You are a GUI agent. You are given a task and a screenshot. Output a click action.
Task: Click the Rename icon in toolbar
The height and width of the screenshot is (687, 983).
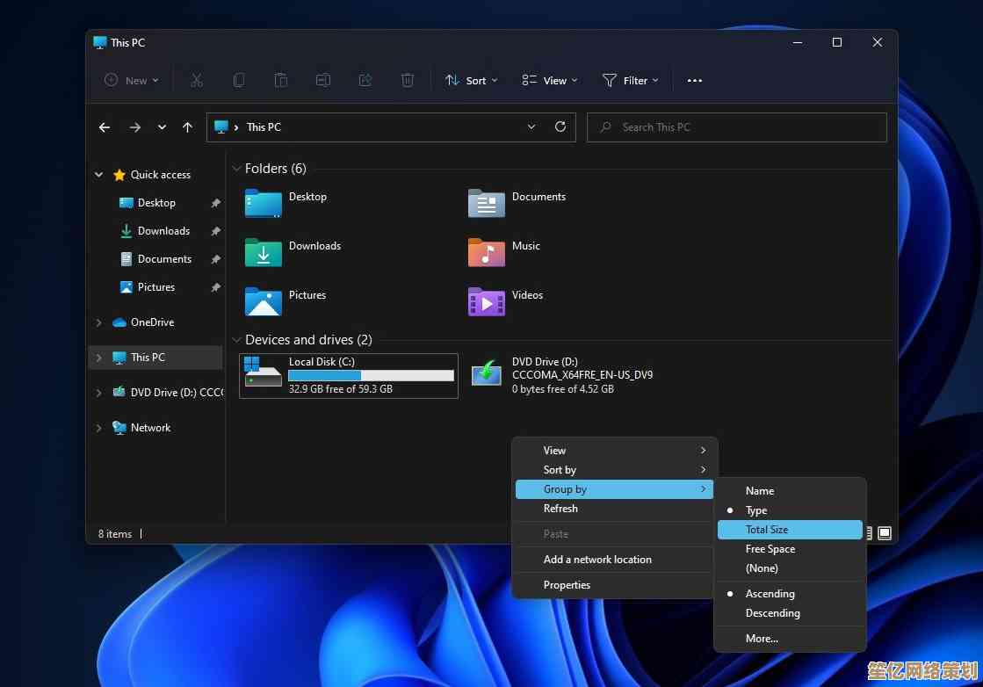[x=323, y=80]
